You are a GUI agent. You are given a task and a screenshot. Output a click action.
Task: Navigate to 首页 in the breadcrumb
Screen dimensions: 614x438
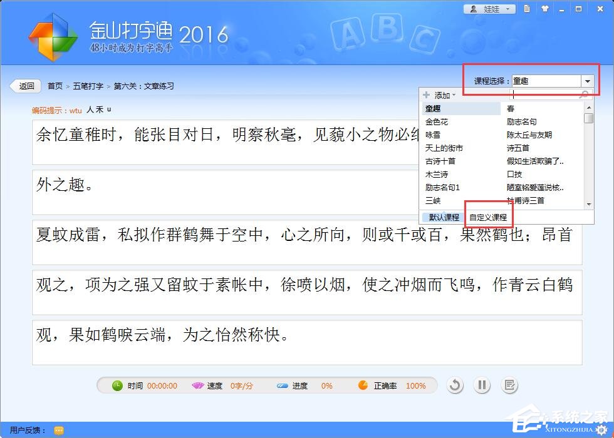coord(55,86)
